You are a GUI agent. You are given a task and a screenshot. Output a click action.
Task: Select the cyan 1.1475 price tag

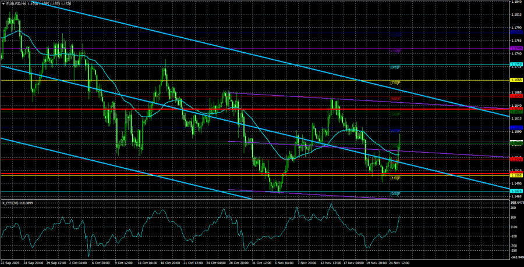pos(516,190)
